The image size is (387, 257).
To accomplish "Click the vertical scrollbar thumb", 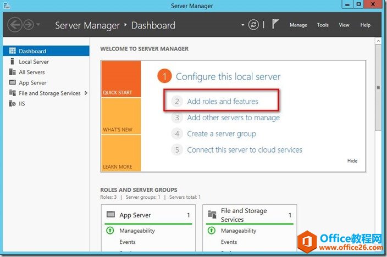I will pyautogui.click(x=378, y=88).
